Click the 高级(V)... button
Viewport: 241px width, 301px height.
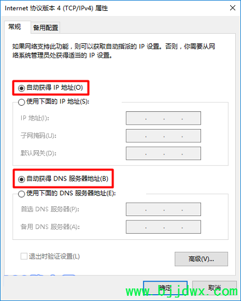201,259
